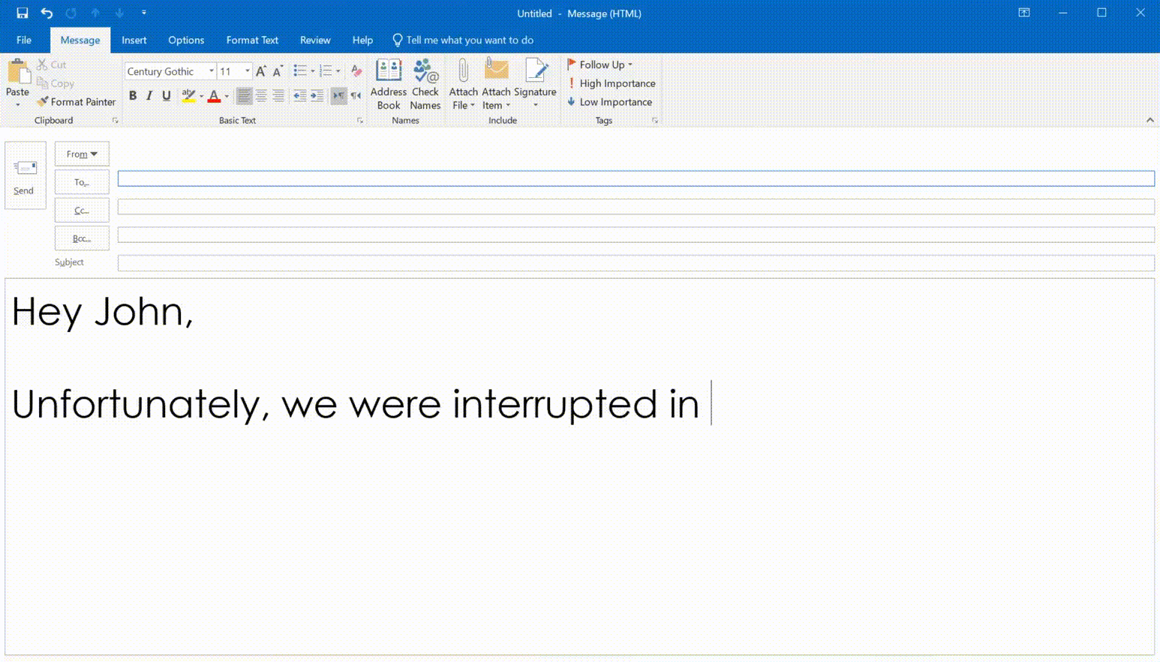Viewport: 1160px width, 662px height.
Task: Mark message as Low Importance
Action: tap(609, 102)
